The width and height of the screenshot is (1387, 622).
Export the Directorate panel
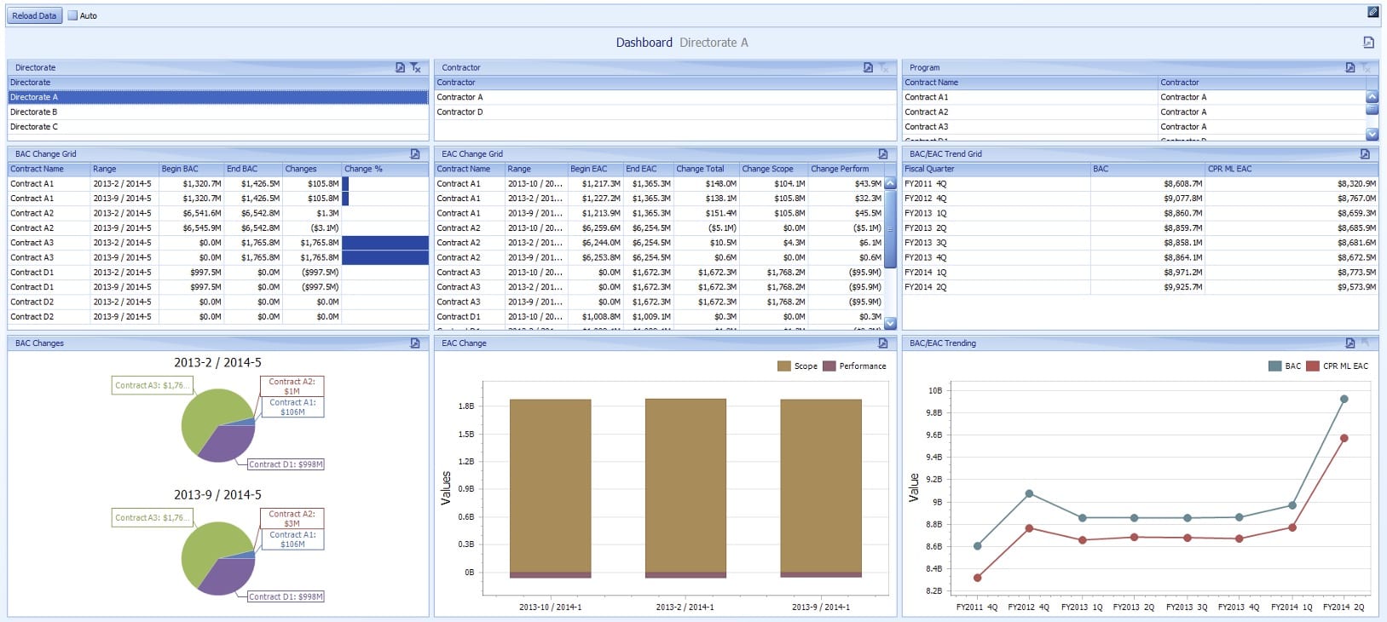coord(400,67)
